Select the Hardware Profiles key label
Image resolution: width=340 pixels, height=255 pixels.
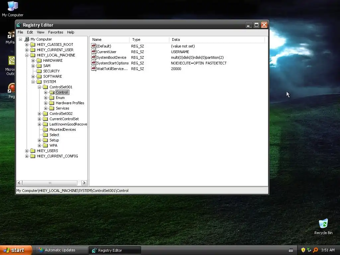tap(70, 103)
